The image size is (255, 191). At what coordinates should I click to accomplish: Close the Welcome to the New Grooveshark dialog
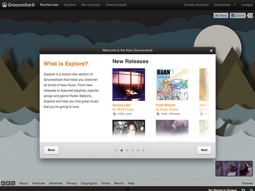[x=211, y=51]
